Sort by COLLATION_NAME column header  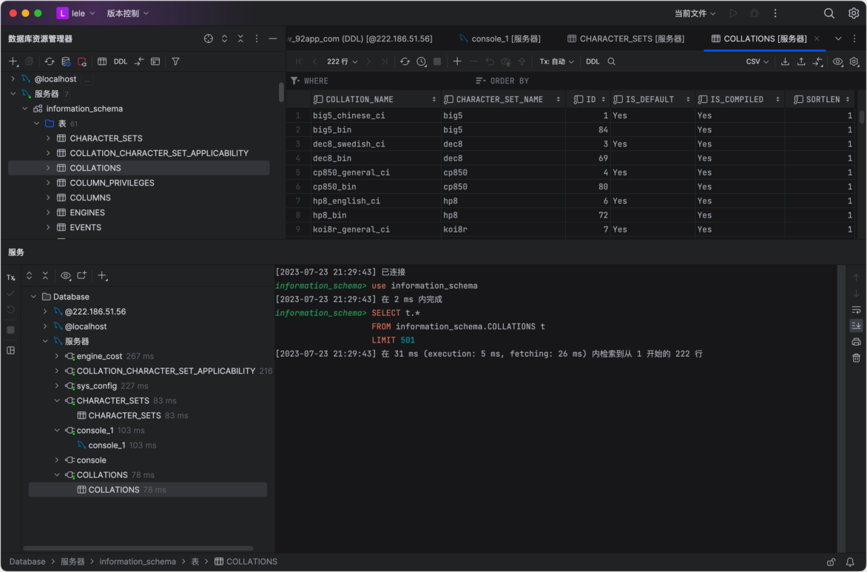coord(376,100)
